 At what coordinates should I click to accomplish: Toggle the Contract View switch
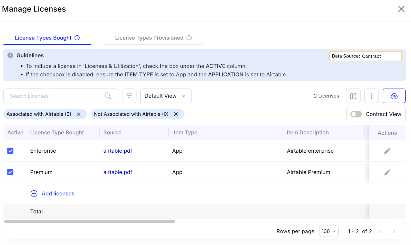point(356,114)
